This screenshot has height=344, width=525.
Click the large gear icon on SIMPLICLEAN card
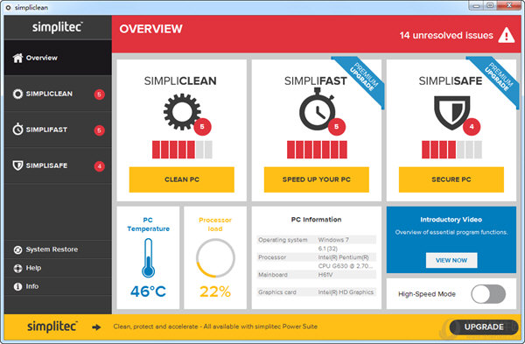[182, 112]
